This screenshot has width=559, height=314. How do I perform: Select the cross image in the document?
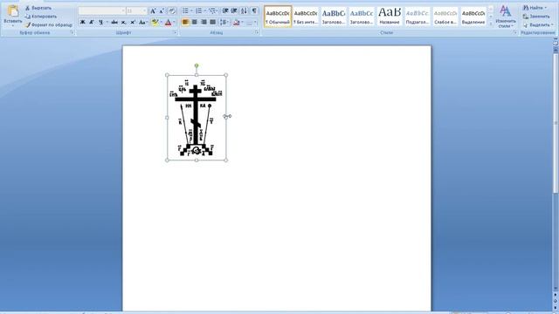tap(197, 118)
